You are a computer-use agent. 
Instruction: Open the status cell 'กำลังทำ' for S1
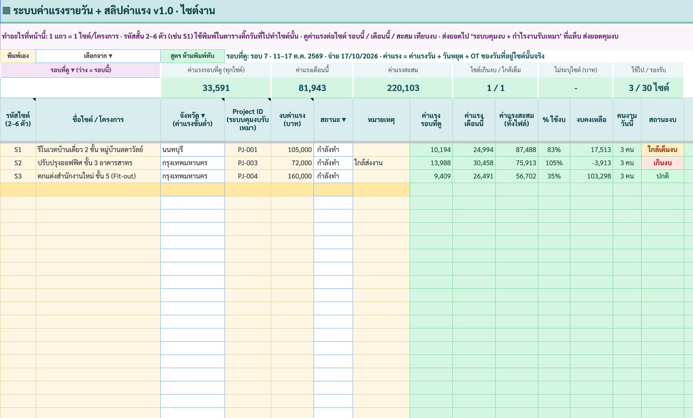coord(333,150)
